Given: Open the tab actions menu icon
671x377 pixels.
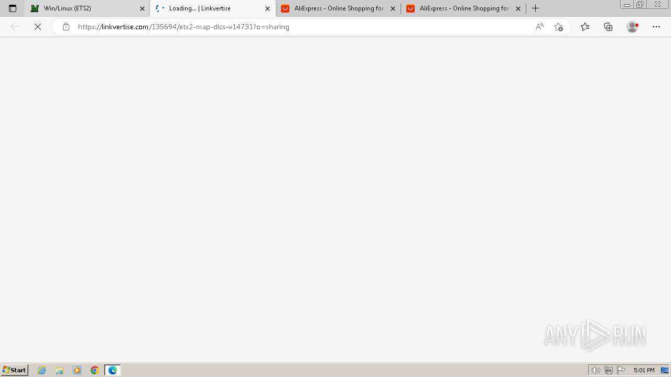Looking at the screenshot, I should point(13,8).
